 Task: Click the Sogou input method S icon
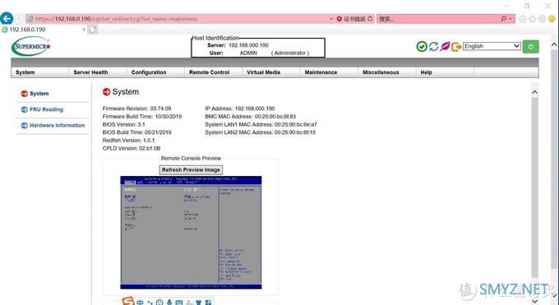tap(128, 302)
